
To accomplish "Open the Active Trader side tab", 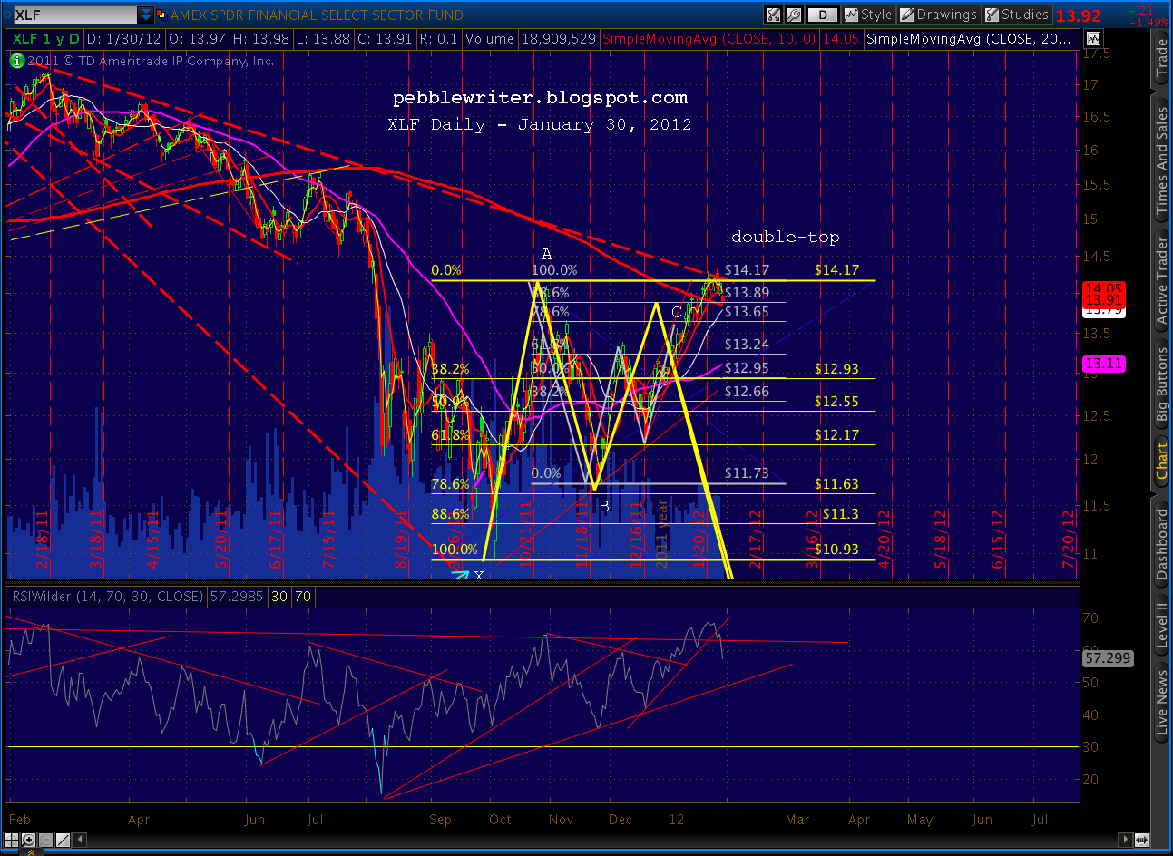I will [1162, 279].
